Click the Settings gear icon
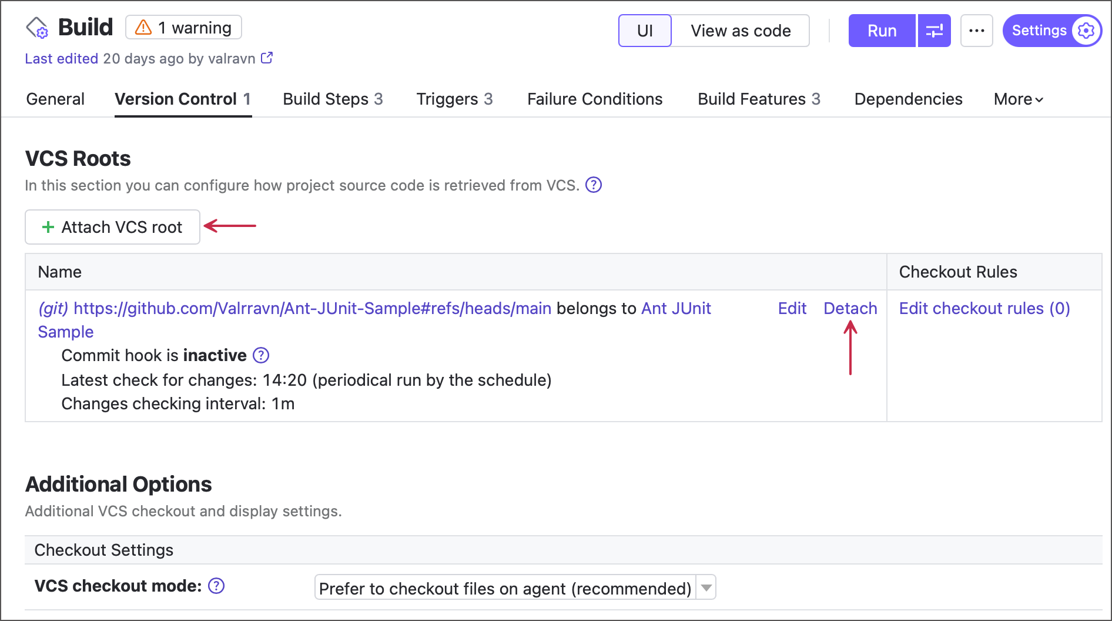Viewport: 1112px width, 621px height. [x=1086, y=31]
